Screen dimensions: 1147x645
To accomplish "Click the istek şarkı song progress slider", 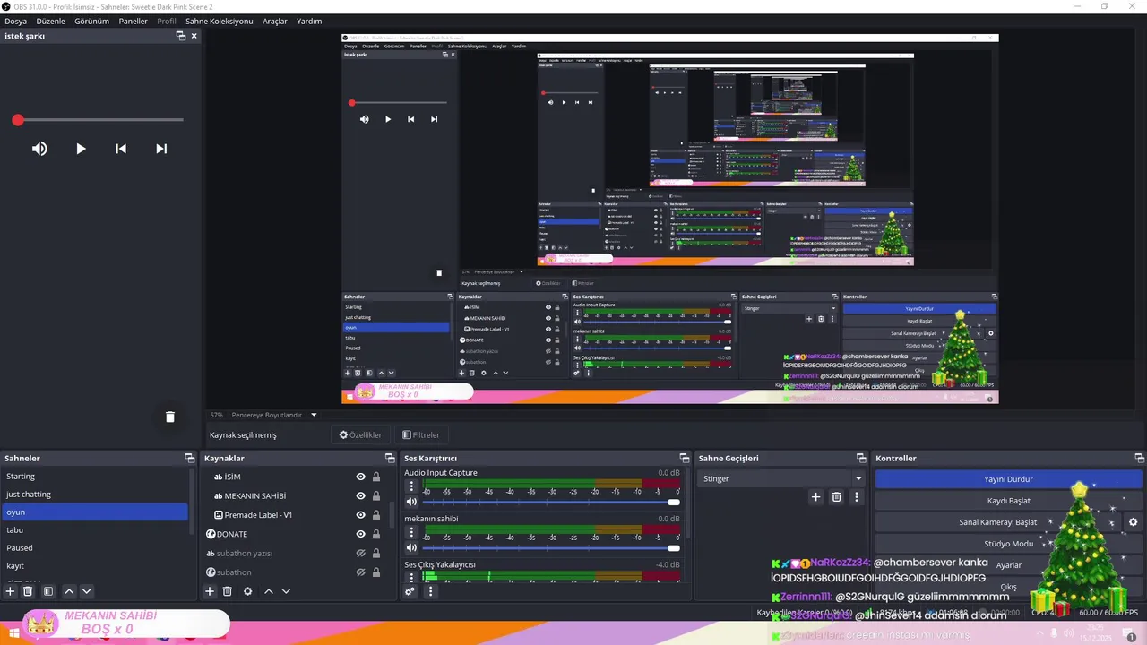I will click(99, 120).
